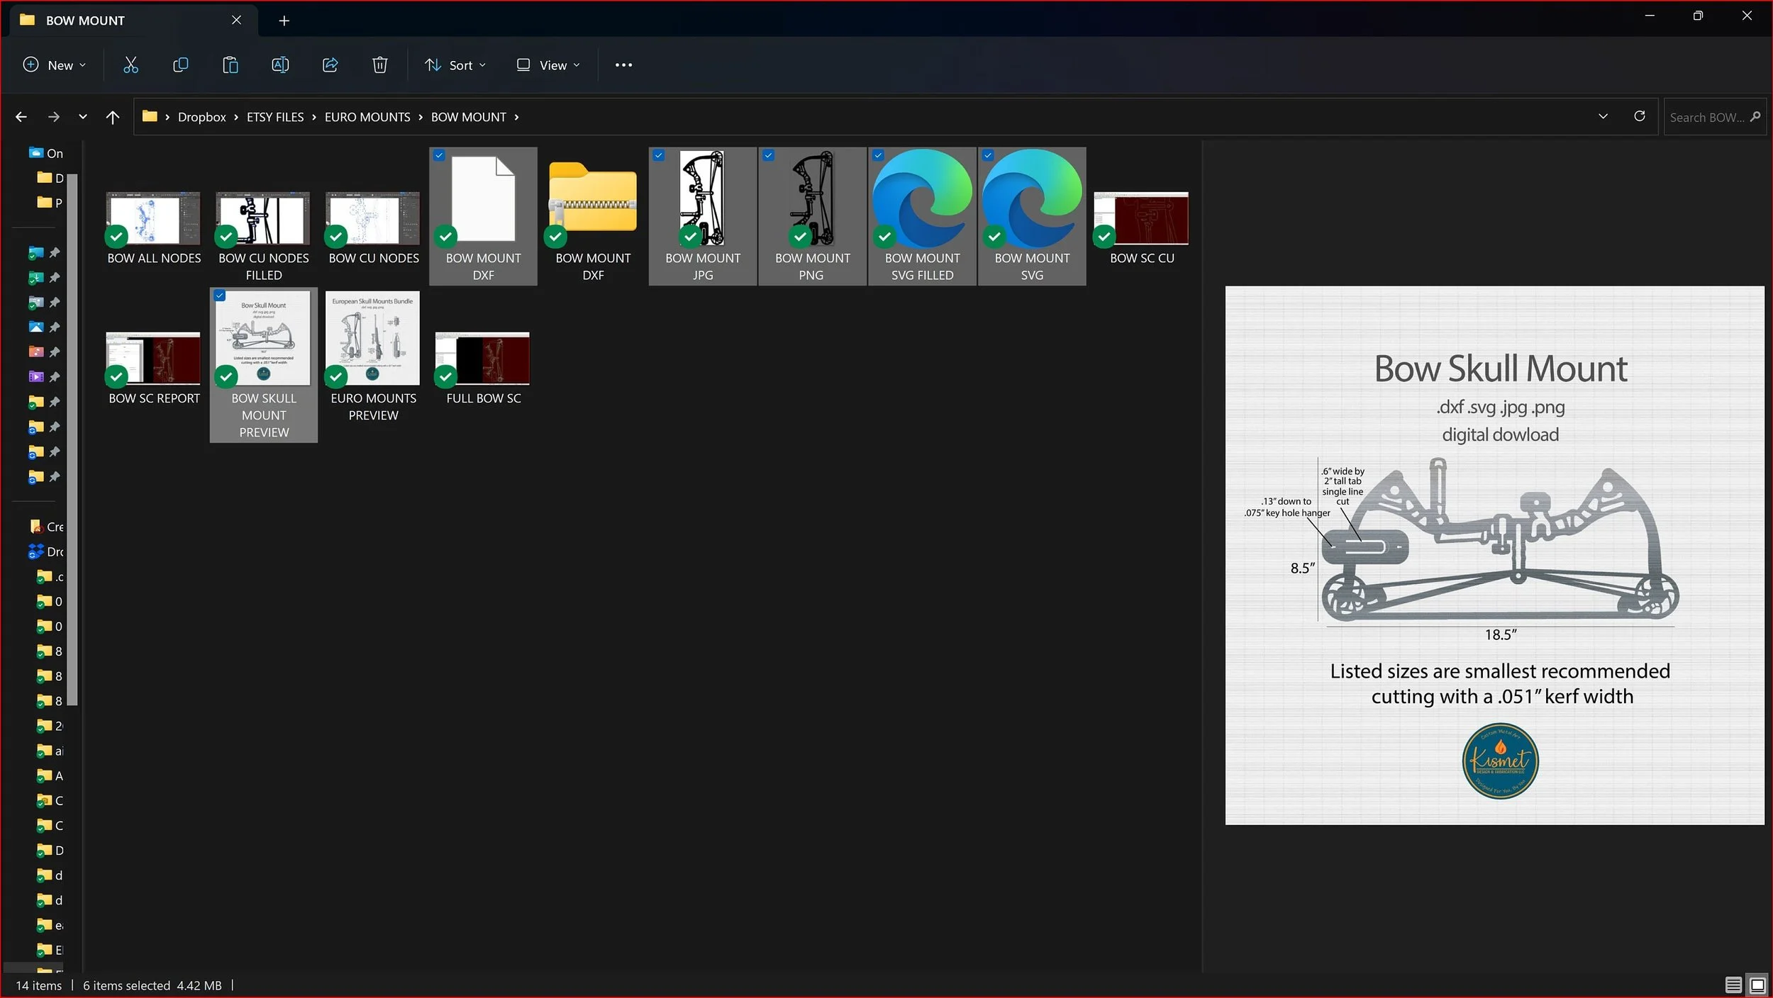Open the See more ellipsis menu
Screen dimensions: 1773x998
tap(623, 65)
